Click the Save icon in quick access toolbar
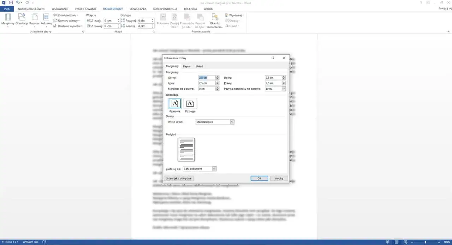Screen dimensions: 452x245 (x=11, y=2)
